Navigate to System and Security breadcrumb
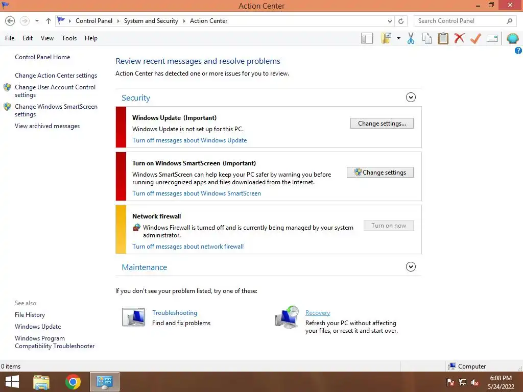Screen dimensions: 523x392 point(151,21)
